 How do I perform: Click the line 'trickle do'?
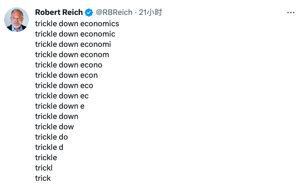52,137
